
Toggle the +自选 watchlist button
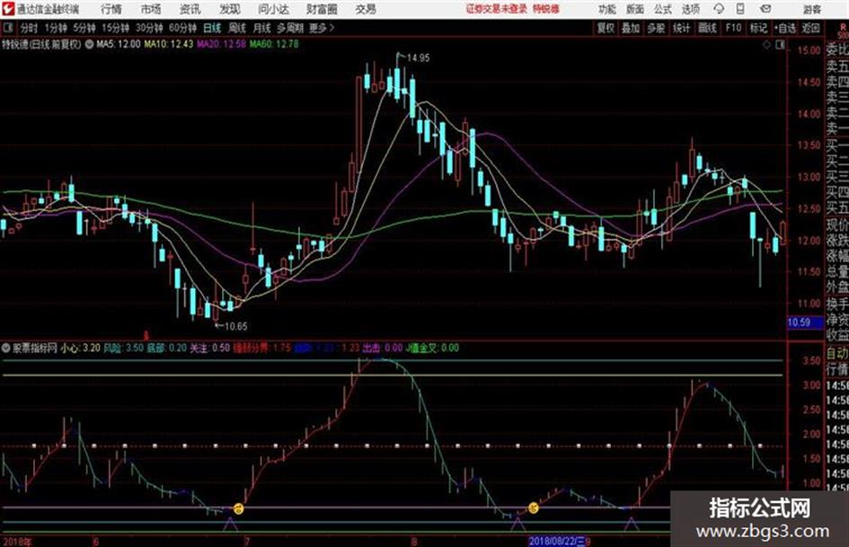click(x=784, y=28)
